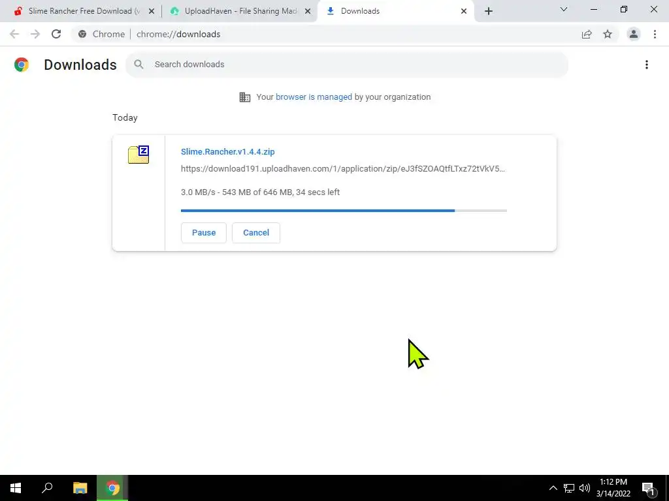669x501 pixels.
Task: Go back using the browser back arrow
Action: [14, 34]
